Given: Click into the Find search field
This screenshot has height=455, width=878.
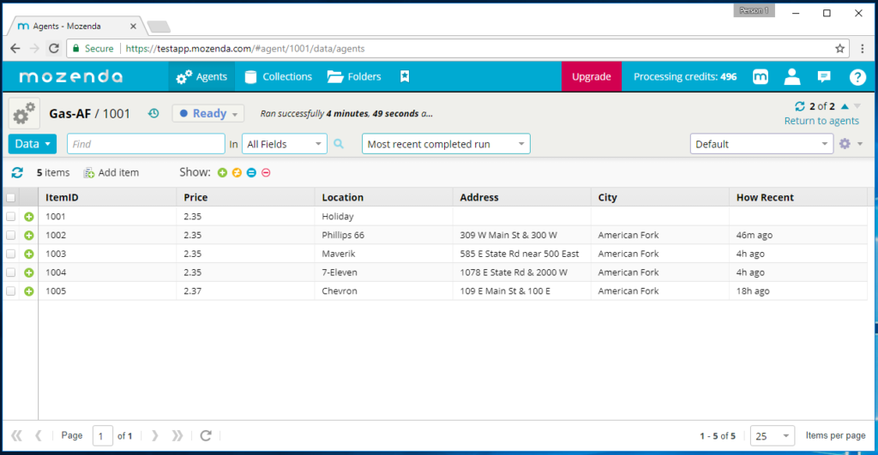Looking at the screenshot, I should (x=146, y=144).
